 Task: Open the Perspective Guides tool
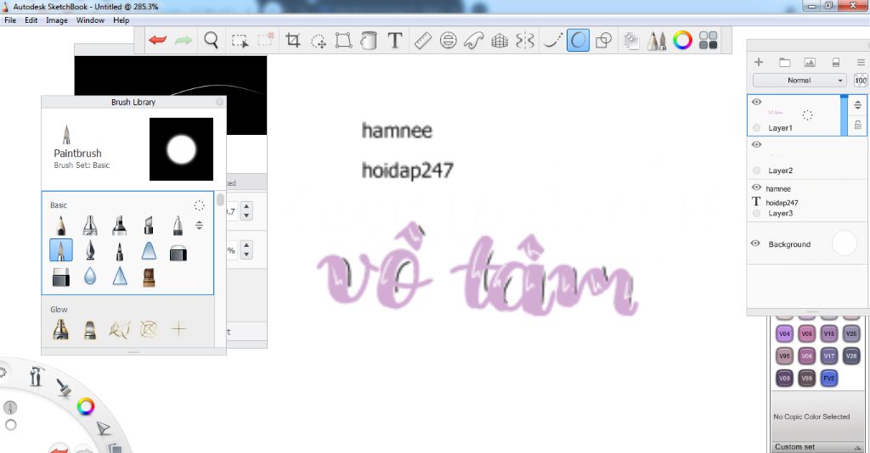point(500,41)
